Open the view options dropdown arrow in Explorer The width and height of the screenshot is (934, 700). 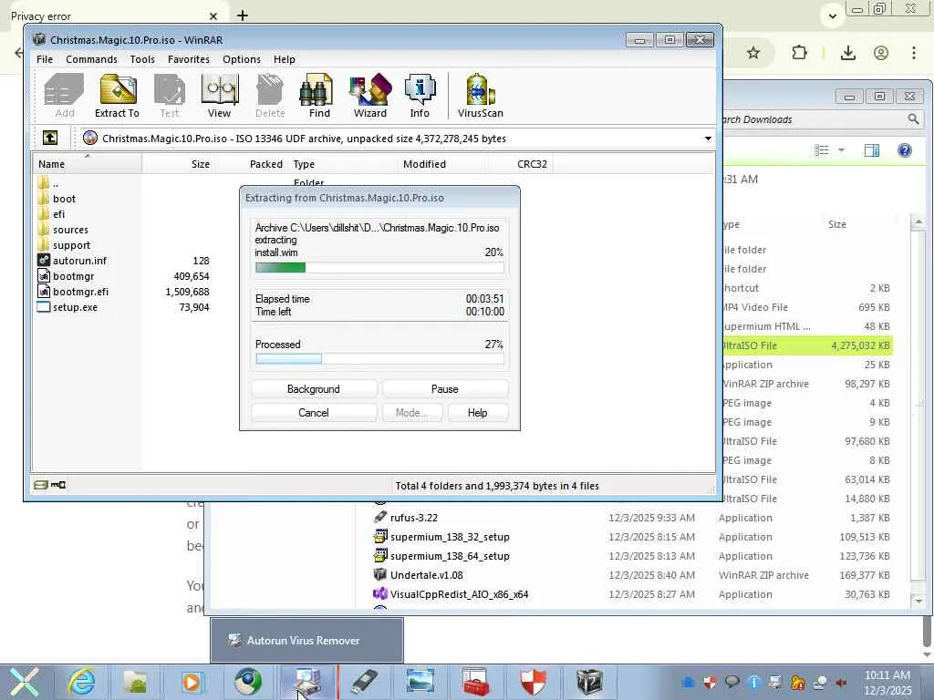click(841, 150)
